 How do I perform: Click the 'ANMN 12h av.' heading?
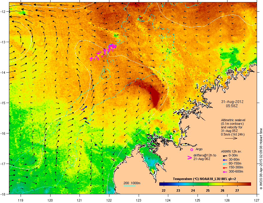[231, 151]
